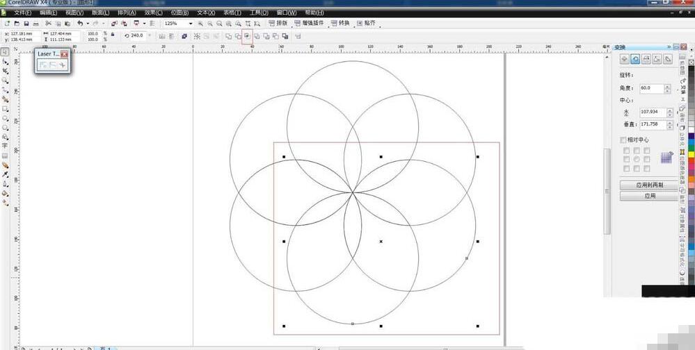The height and width of the screenshot is (350, 695).
Task: Open the Position tab in transform docker
Action: coord(624,60)
